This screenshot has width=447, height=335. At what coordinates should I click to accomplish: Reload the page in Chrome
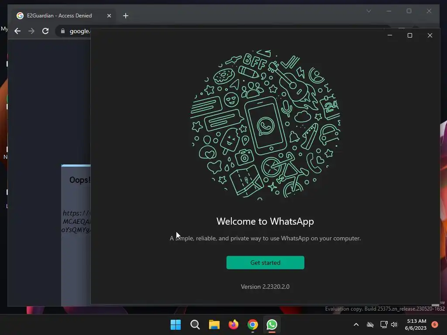[45, 31]
